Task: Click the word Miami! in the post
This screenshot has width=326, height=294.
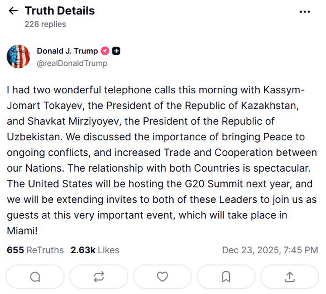Action: (22, 231)
